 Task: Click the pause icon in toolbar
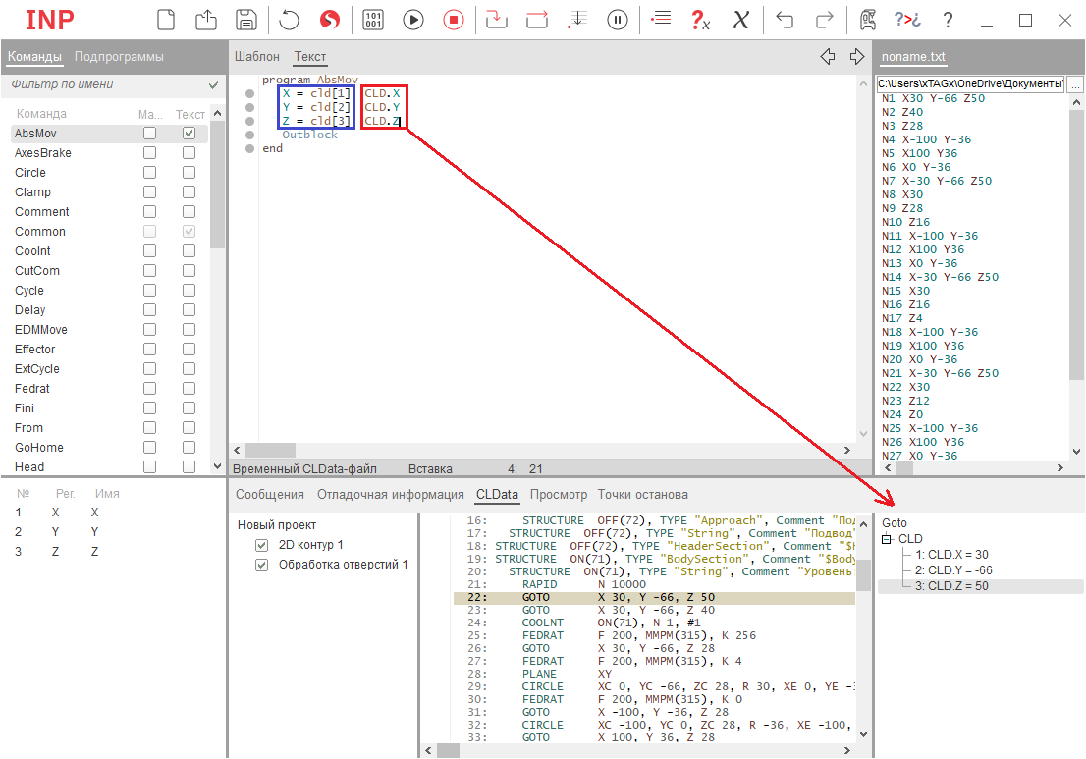click(618, 20)
